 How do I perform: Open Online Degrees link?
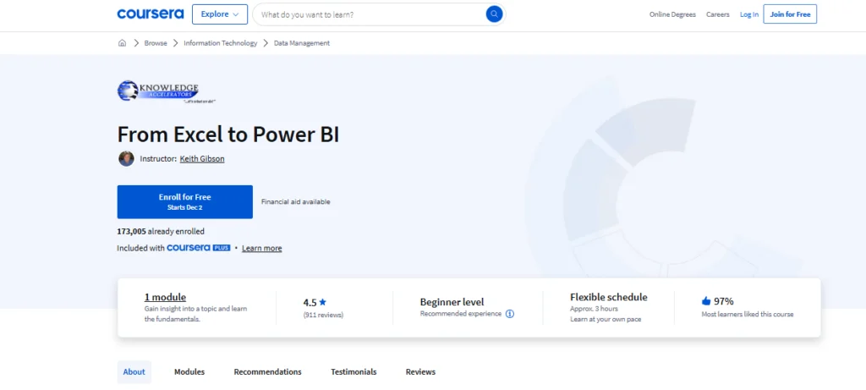tap(672, 14)
